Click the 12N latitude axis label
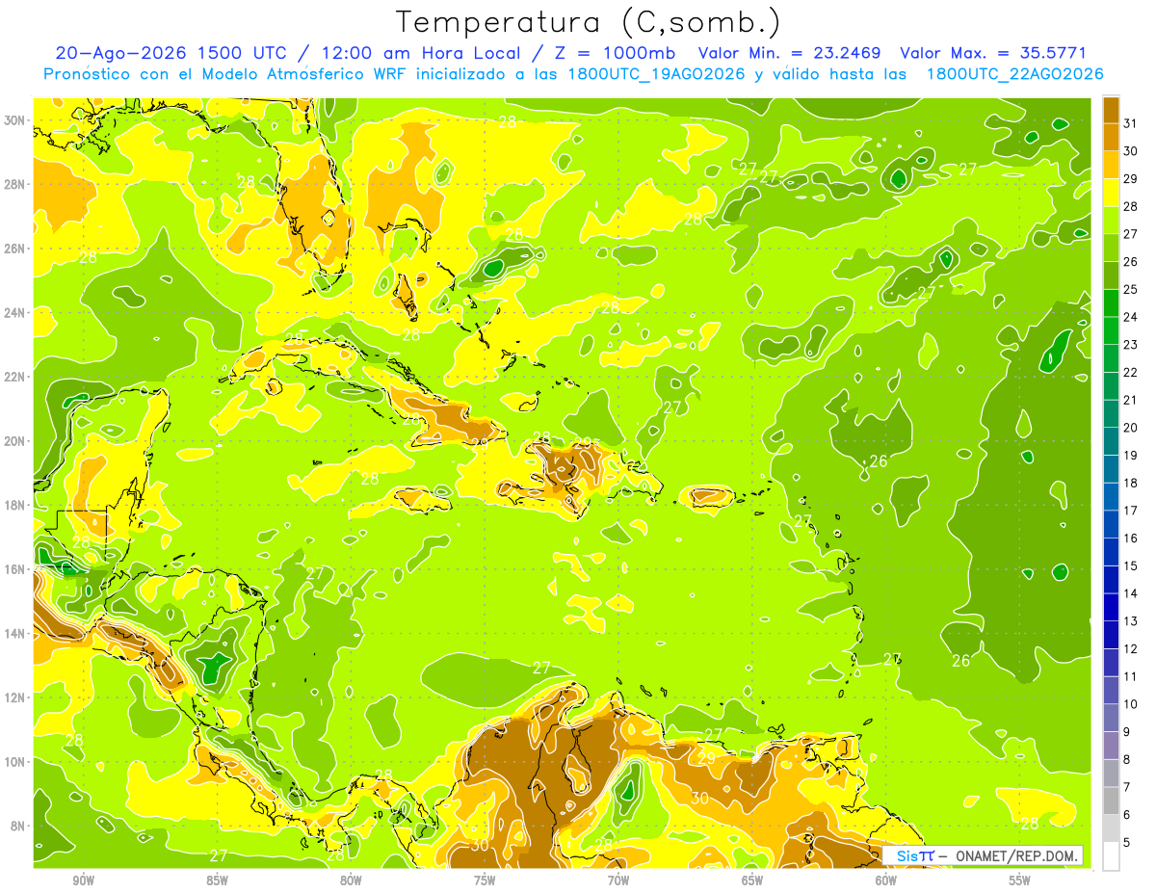This screenshot has height=893, width=1156. [x=15, y=697]
